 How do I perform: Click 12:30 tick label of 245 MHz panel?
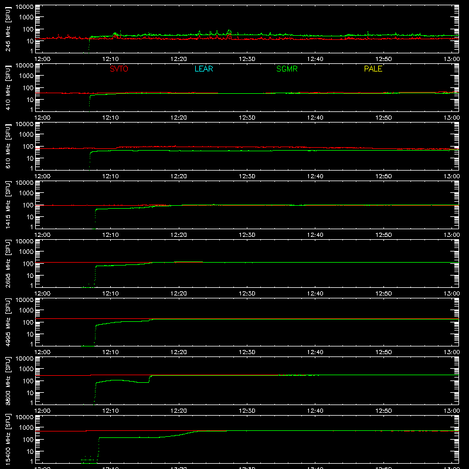coord(247,59)
